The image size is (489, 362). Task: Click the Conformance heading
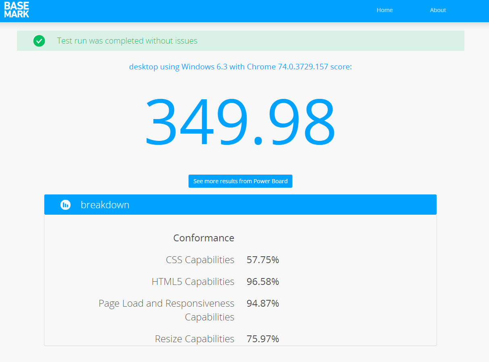tap(204, 238)
